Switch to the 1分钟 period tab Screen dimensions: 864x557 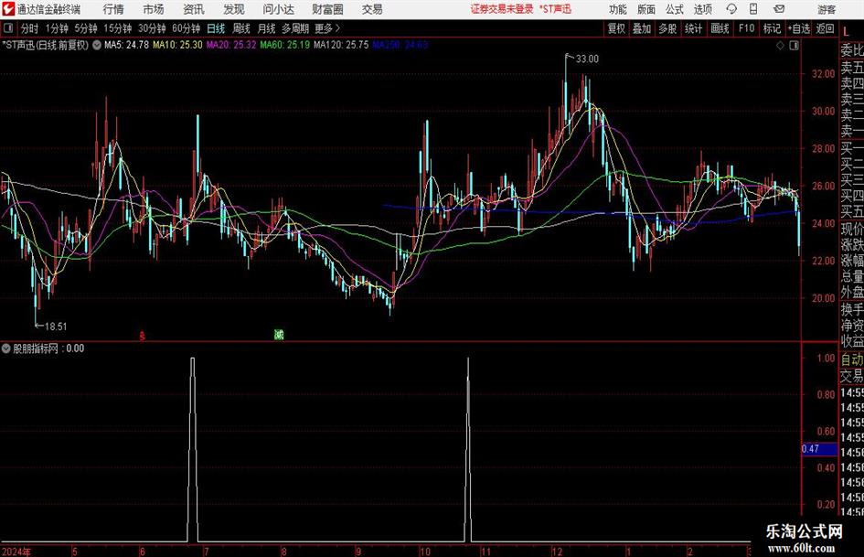57,28
